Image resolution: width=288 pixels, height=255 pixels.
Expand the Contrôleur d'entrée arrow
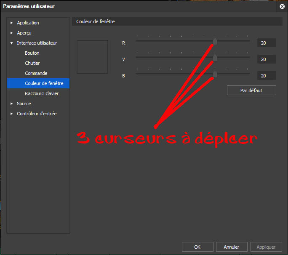click(11, 114)
